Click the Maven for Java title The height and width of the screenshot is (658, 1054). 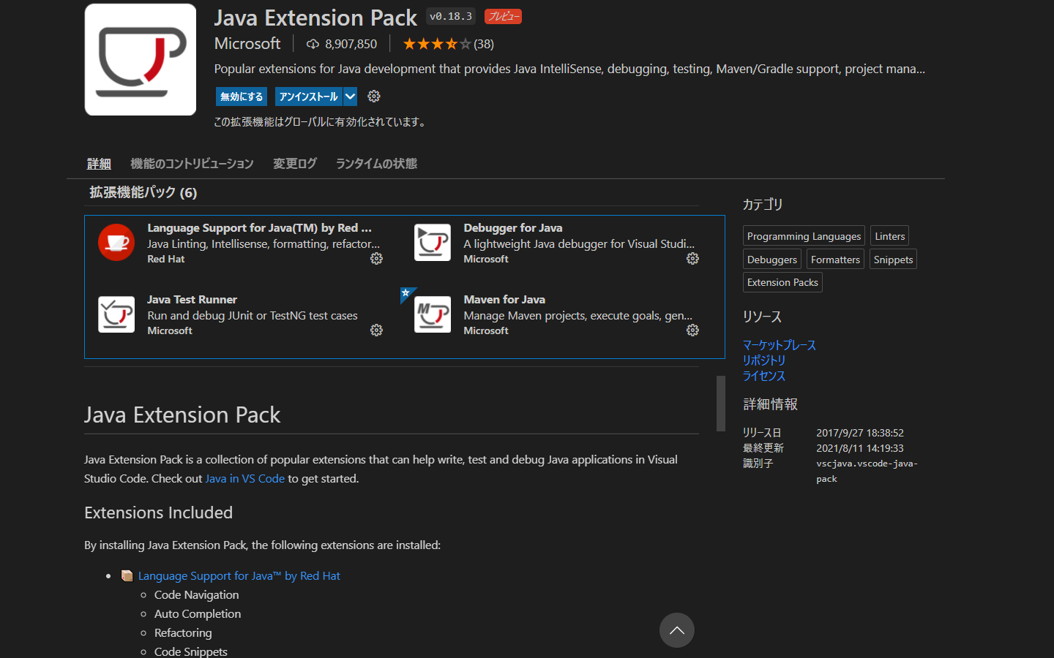(504, 300)
